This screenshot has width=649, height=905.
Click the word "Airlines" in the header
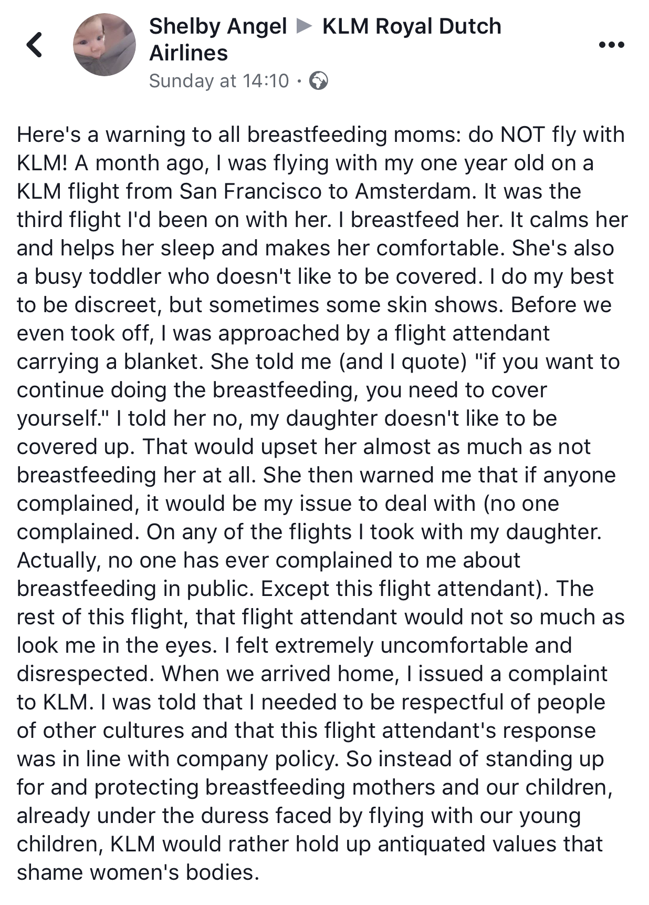pyautogui.click(x=189, y=53)
